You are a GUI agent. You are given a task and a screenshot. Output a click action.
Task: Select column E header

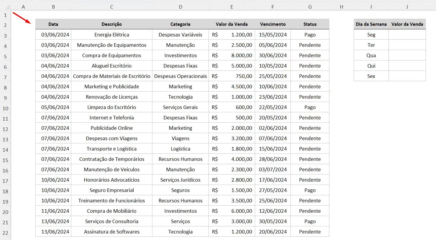pyautogui.click(x=232, y=7)
